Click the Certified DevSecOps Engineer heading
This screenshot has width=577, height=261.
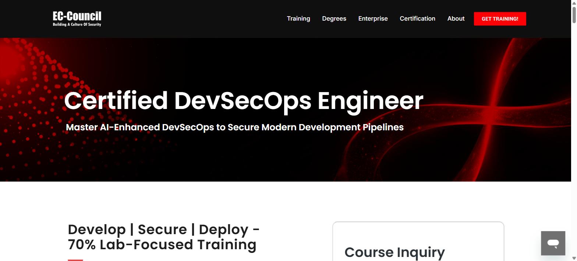pos(244,100)
